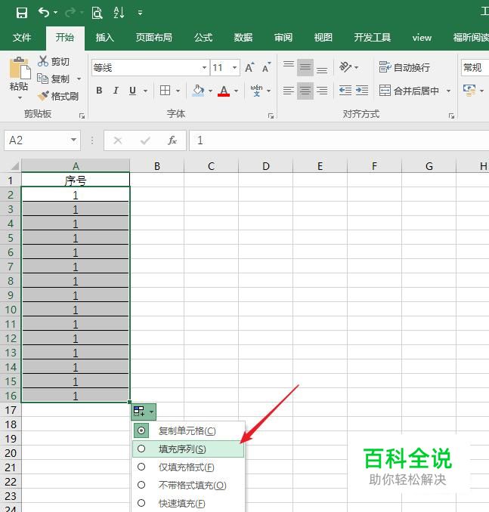Click the 合并后居中 button
Image resolution: width=489 pixels, height=512 pixels.
point(409,91)
